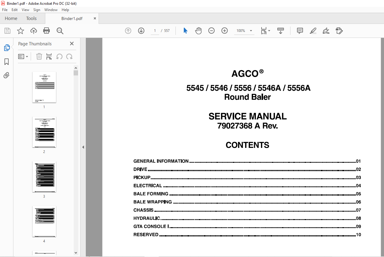The width and height of the screenshot is (384, 257).
Task: Zoom in with plus button
Action: point(225,31)
